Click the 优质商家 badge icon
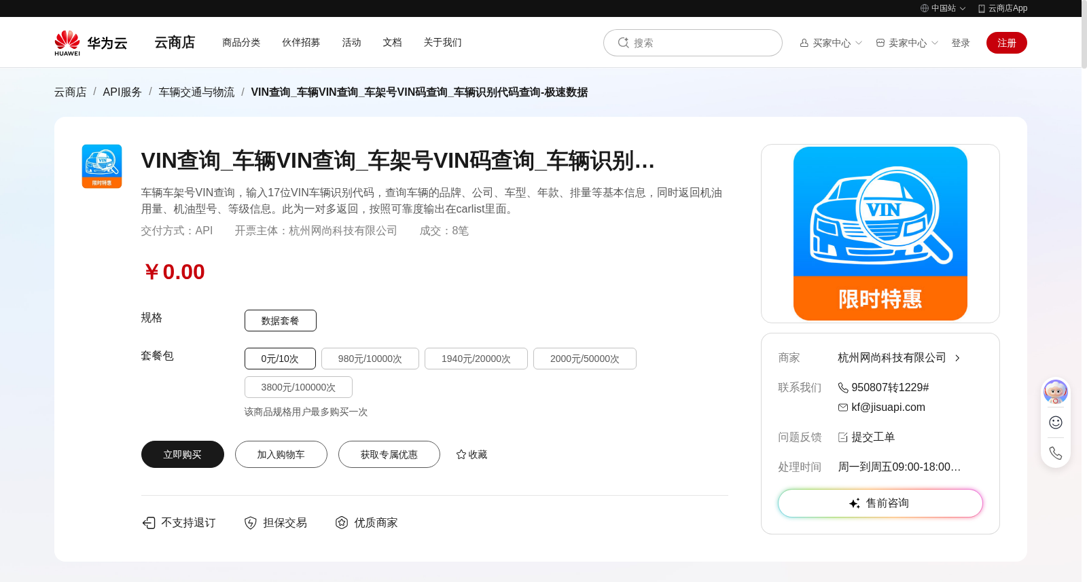1087x582 pixels. click(x=342, y=522)
